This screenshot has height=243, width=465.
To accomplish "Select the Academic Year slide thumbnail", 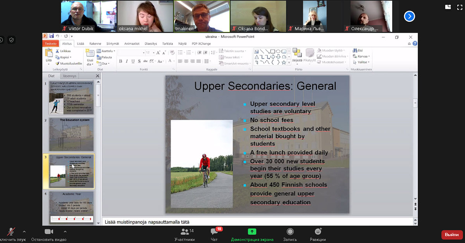I will point(72,207).
